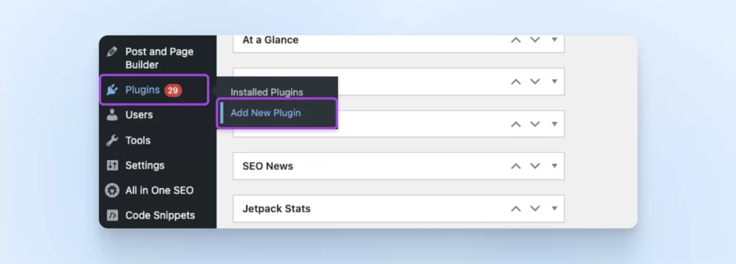The image size is (736, 264).
Task: Click the Post and Page Builder pencil icon
Action: click(x=111, y=52)
